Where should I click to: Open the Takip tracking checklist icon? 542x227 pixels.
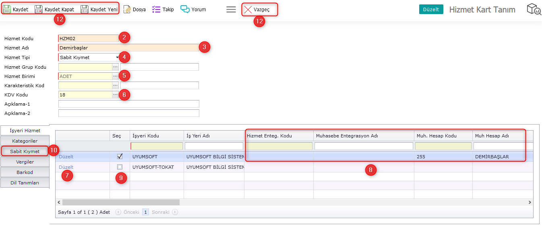(x=156, y=9)
